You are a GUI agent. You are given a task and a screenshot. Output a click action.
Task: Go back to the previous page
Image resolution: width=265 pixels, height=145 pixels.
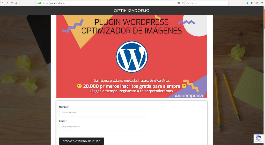pyautogui.click(x=3, y=3)
